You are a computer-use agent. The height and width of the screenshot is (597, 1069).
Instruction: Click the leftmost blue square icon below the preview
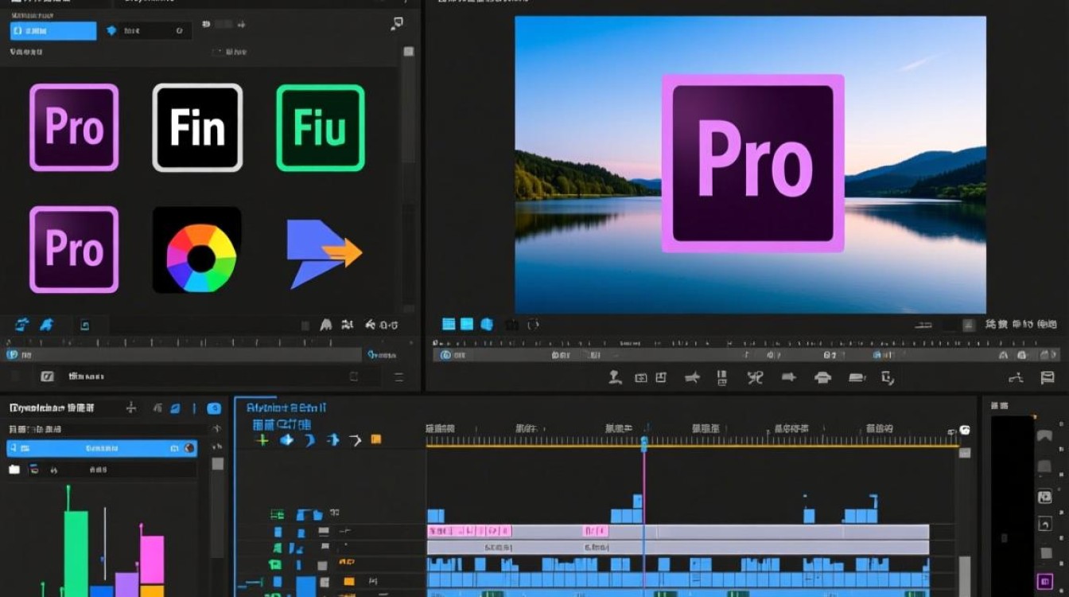click(449, 324)
